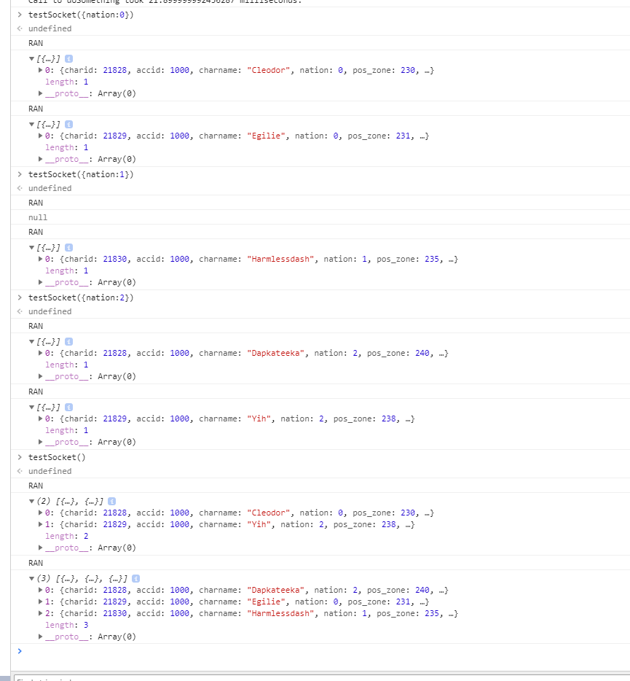Expand entry 0 Harmlessdash in the single-item array

40,260
